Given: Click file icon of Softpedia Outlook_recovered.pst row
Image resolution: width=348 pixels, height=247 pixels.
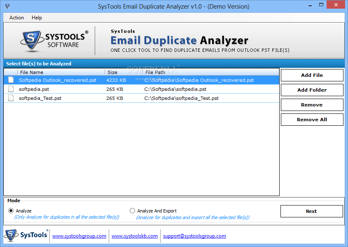Looking at the screenshot, I should coord(11,80).
